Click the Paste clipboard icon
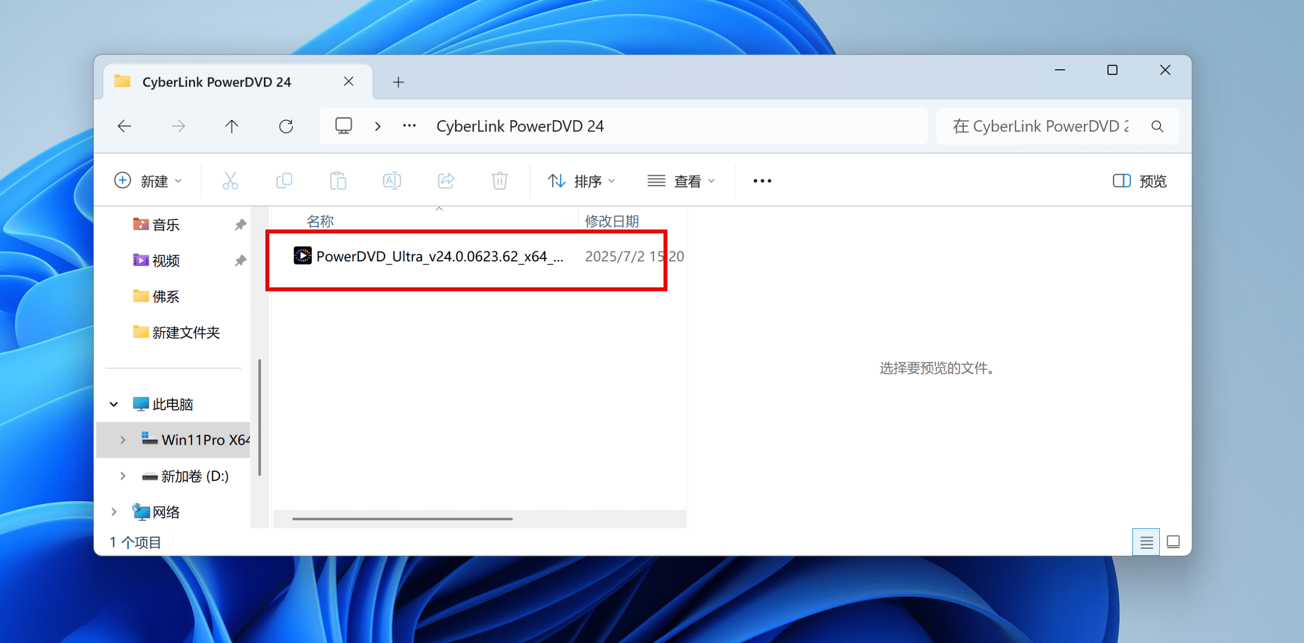This screenshot has width=1304, height=643. tap(338, 181)
